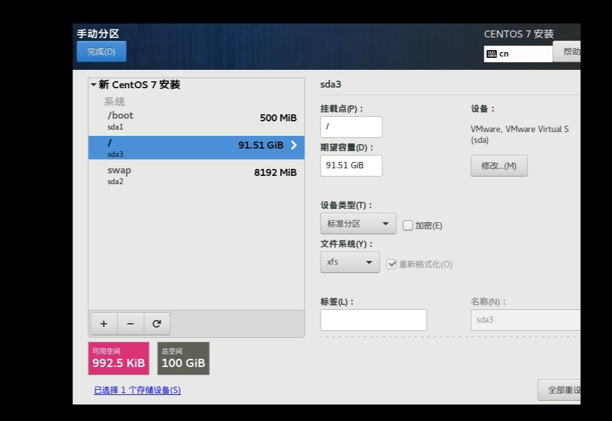The height and width of the screenshot is (421, 612).
Task: Click the plus icon to add a mount point
Action: coord(104,324)
